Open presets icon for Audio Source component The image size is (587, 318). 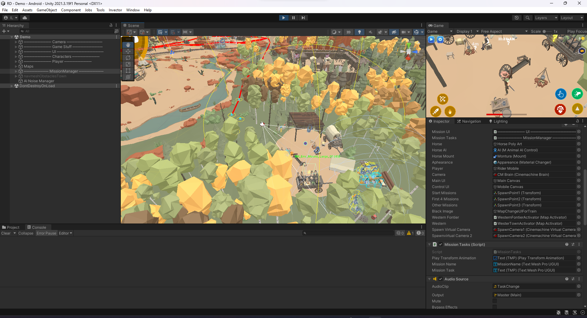pyautogui.click(x=573, y=279)
